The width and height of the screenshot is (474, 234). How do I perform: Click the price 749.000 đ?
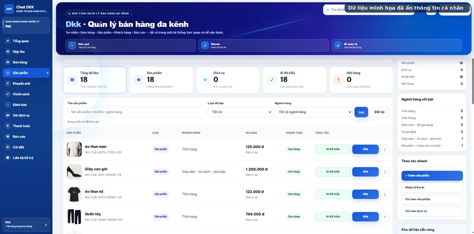(255, 214)
